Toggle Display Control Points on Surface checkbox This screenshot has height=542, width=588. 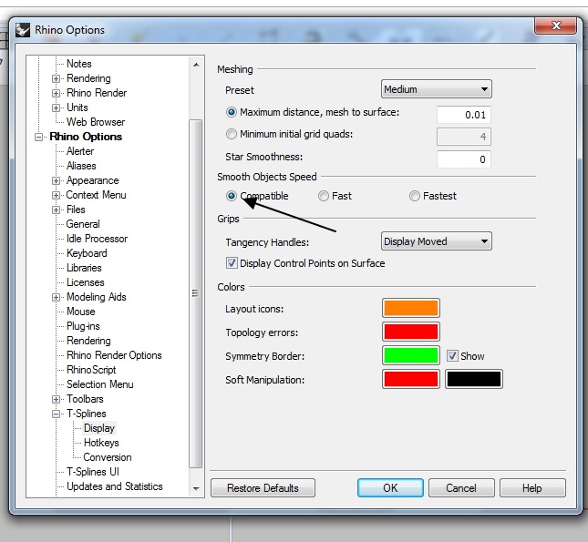tap(232, 263)
